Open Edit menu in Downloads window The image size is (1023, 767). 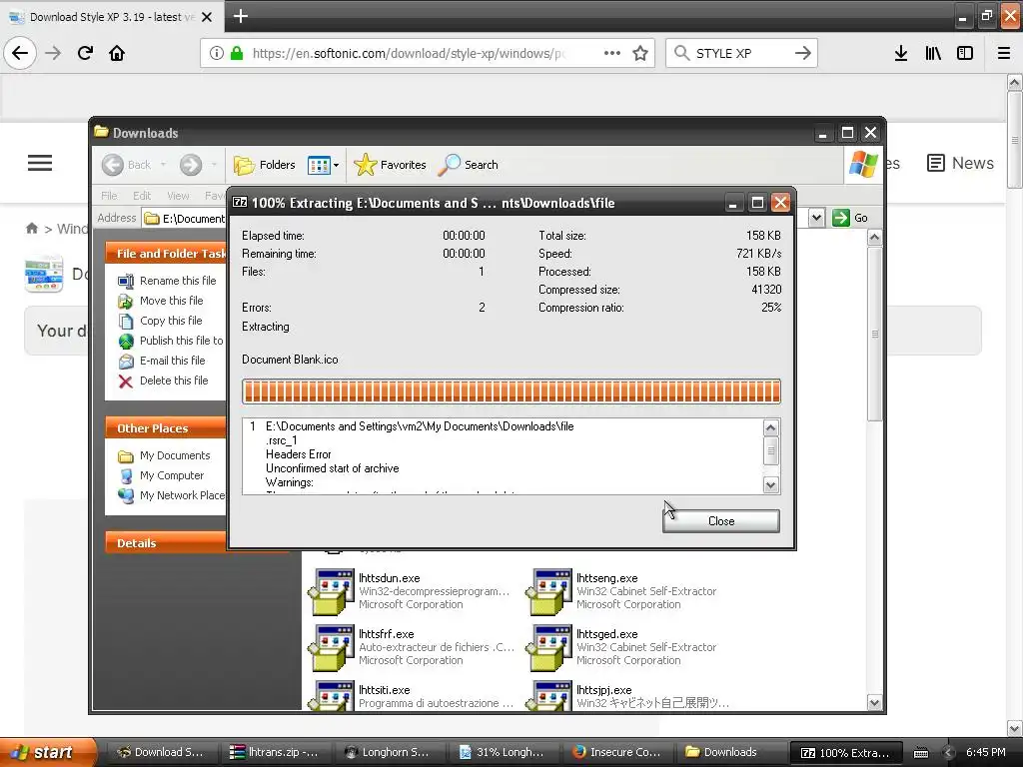[x=142, y=196]
